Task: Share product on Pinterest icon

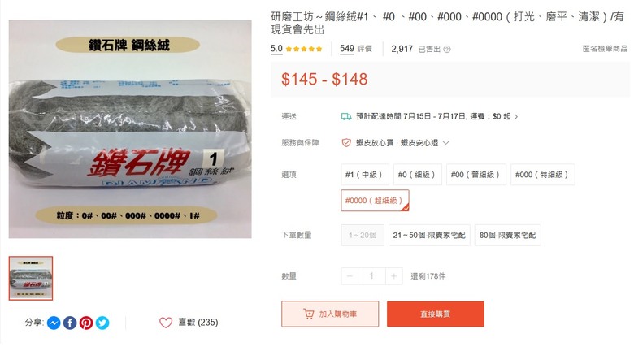Action: point(86,323)
